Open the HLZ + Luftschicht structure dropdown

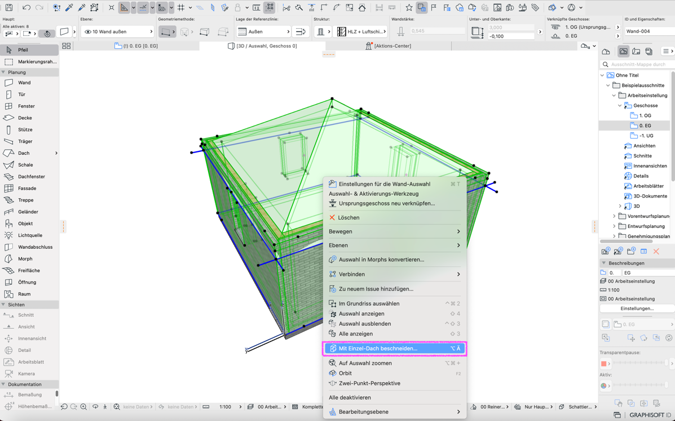(360, 32)
